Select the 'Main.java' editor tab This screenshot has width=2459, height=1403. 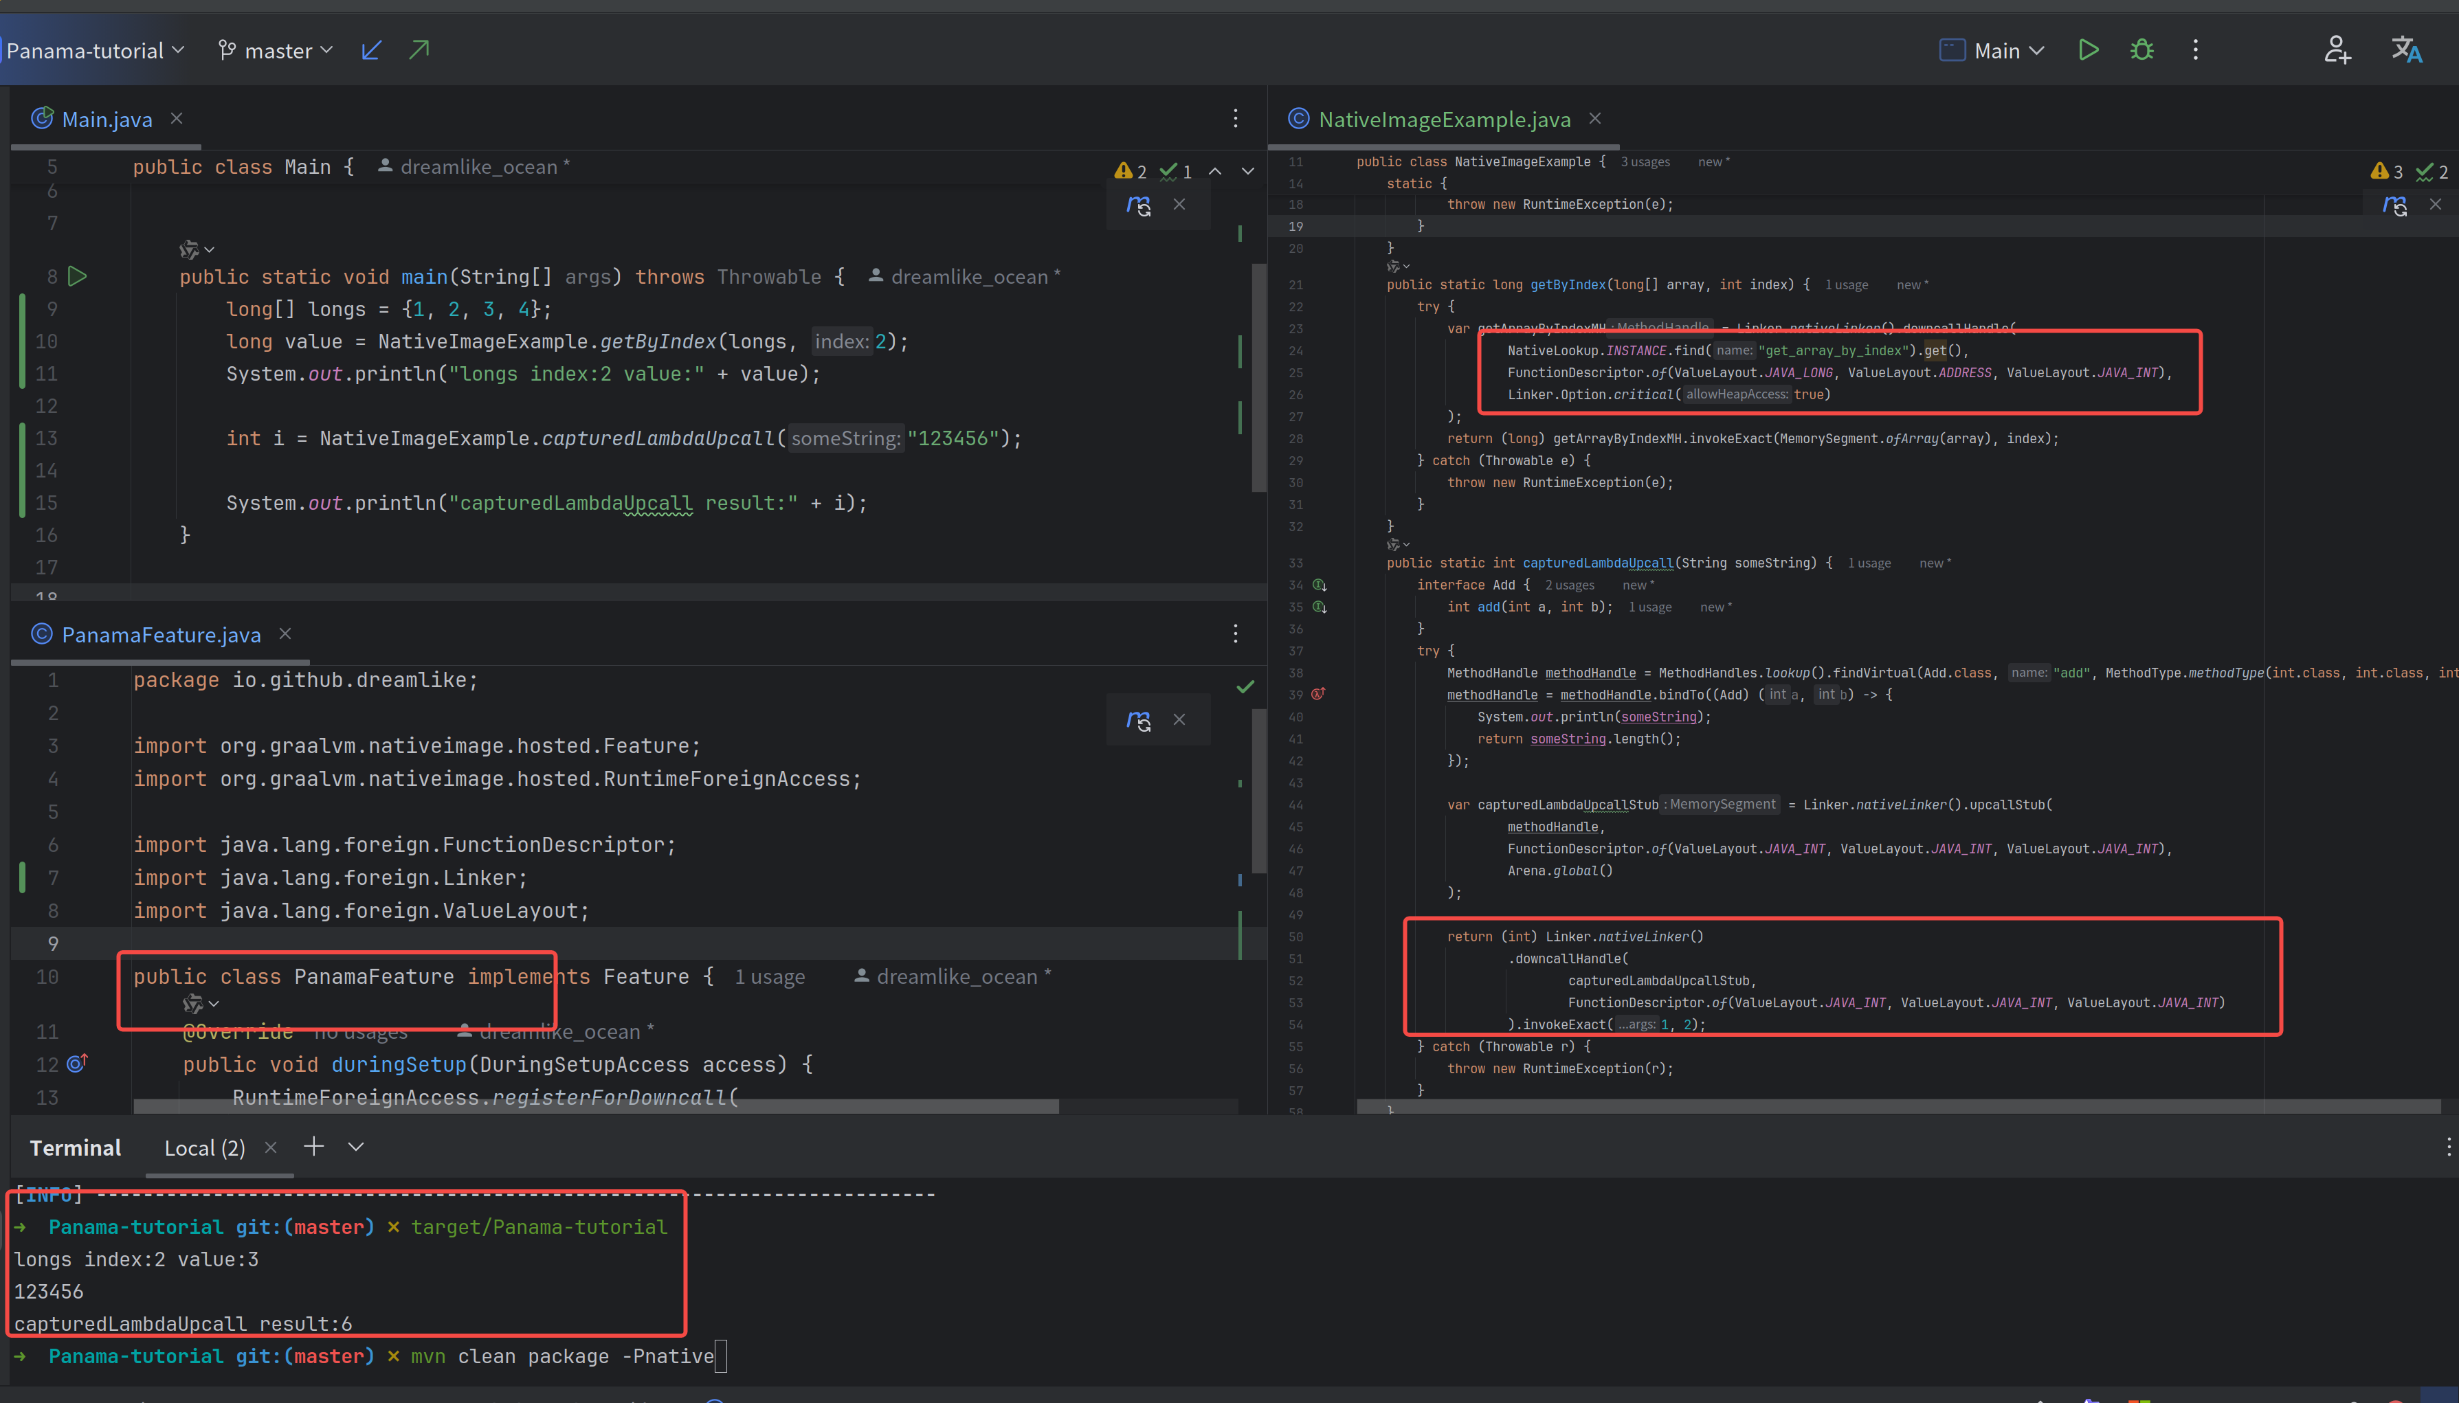click(x=104, y=118)
